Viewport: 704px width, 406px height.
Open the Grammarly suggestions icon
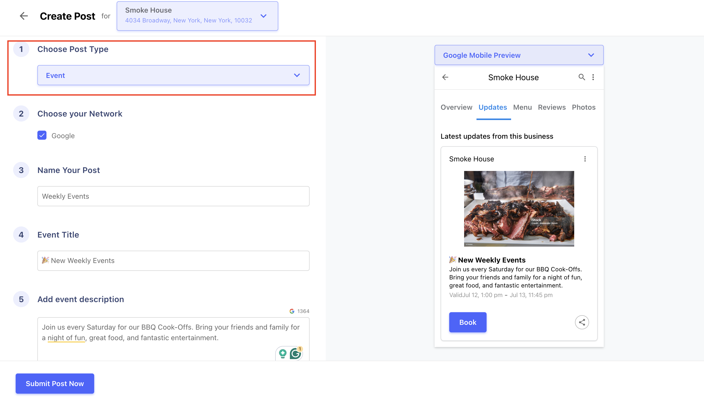click(295, 354)
